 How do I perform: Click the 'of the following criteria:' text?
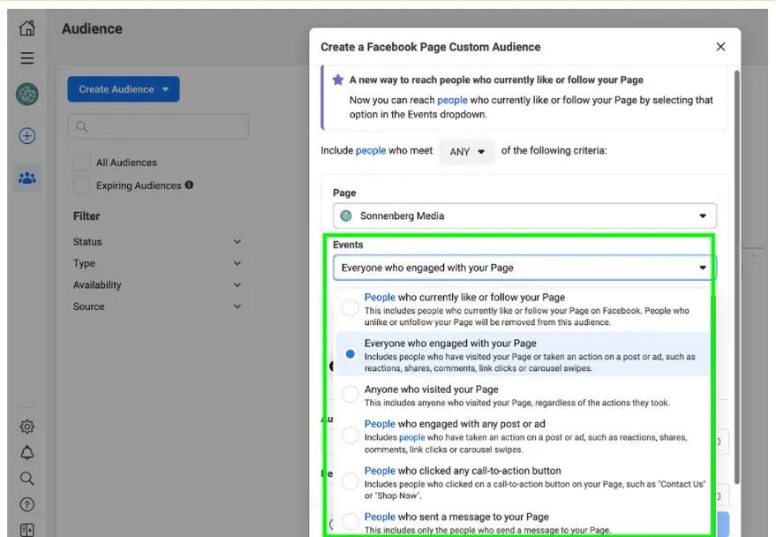(554, 150)
